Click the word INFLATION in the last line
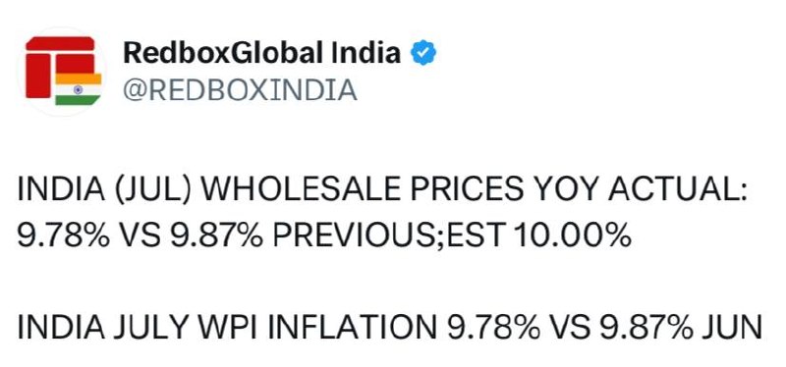786x367 pixels. click(353, 328)
